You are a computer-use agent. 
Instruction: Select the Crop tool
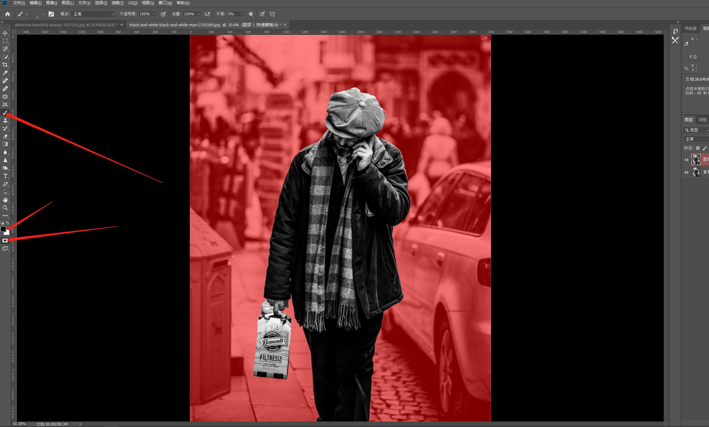5,65
